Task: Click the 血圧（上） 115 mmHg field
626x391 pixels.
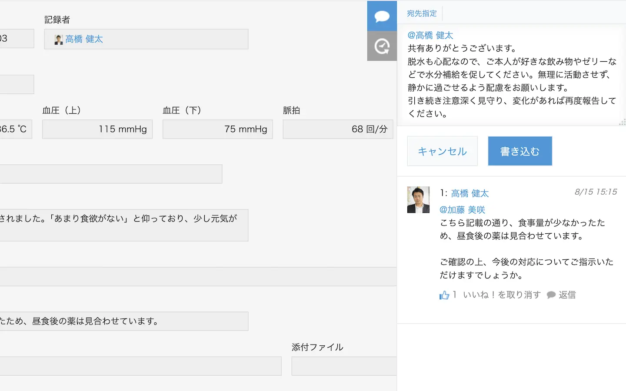Action: pos(97,129)
